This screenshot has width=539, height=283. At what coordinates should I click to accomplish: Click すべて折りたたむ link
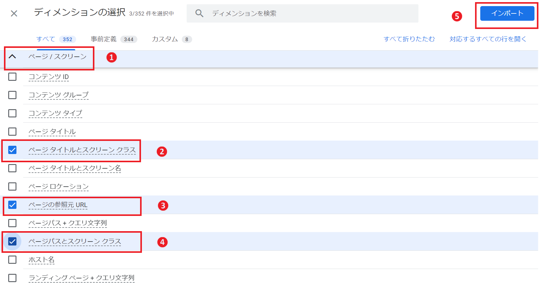[x=409, y=39]
